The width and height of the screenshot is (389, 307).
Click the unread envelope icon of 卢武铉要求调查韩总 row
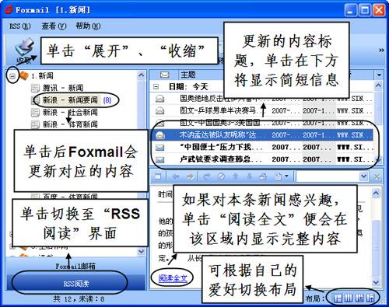point(159,160)
